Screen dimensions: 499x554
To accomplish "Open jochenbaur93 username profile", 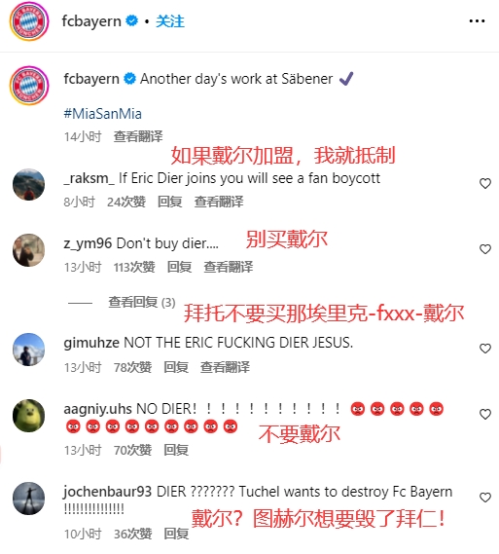I will tap(108, 492).
